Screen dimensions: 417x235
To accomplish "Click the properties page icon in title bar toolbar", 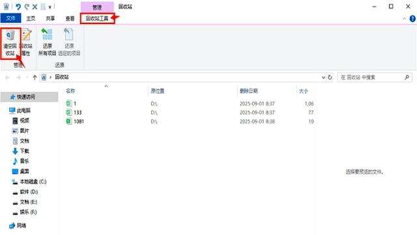I will [x=43, y=7].
